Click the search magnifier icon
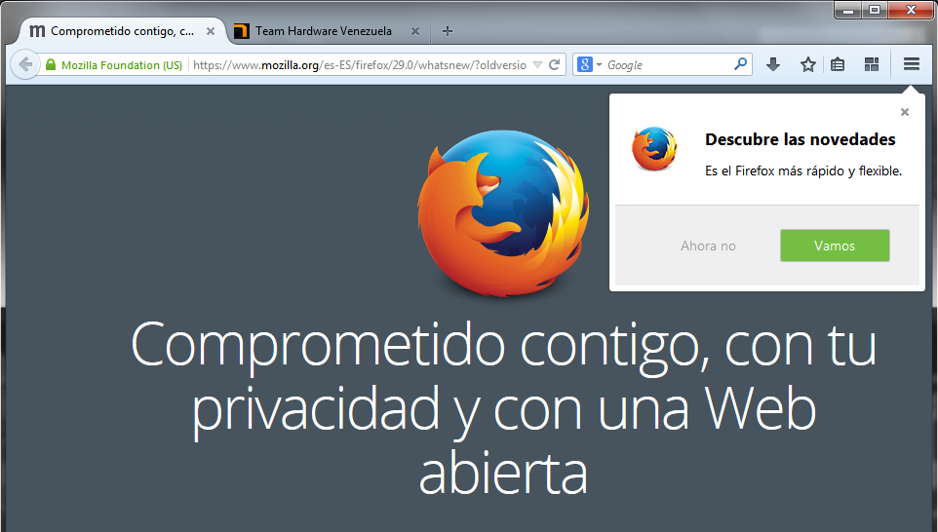The height and width of the screenshot is (532, 938). pos(742,65)
